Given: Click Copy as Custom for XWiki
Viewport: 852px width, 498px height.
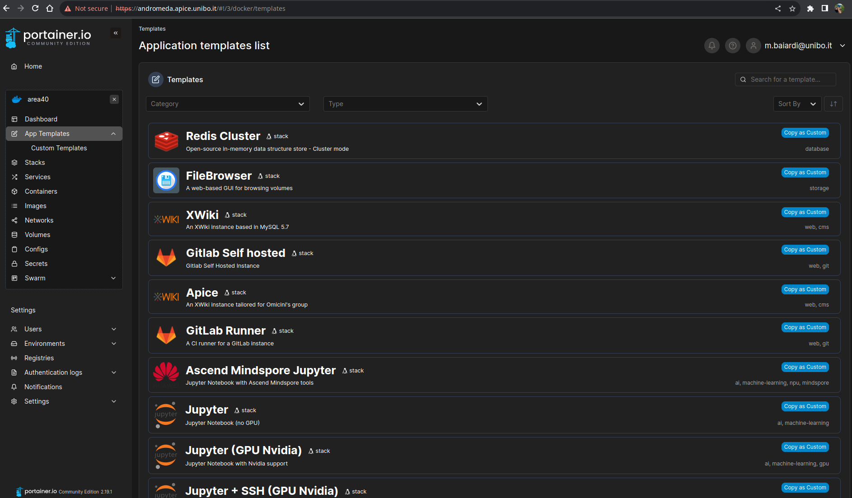Looking at the screenshot, I should [805, 212].
